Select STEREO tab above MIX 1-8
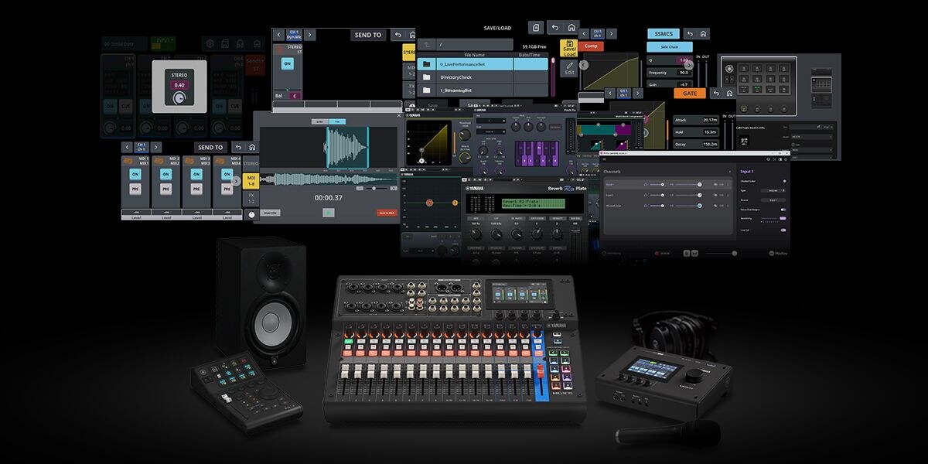This screenshot has height=464, width=928. (x=251, y=163)
